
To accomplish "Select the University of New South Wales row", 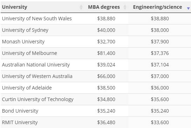I will 96,19.
